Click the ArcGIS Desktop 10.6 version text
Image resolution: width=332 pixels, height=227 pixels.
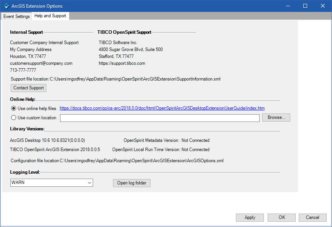point(47,140)
